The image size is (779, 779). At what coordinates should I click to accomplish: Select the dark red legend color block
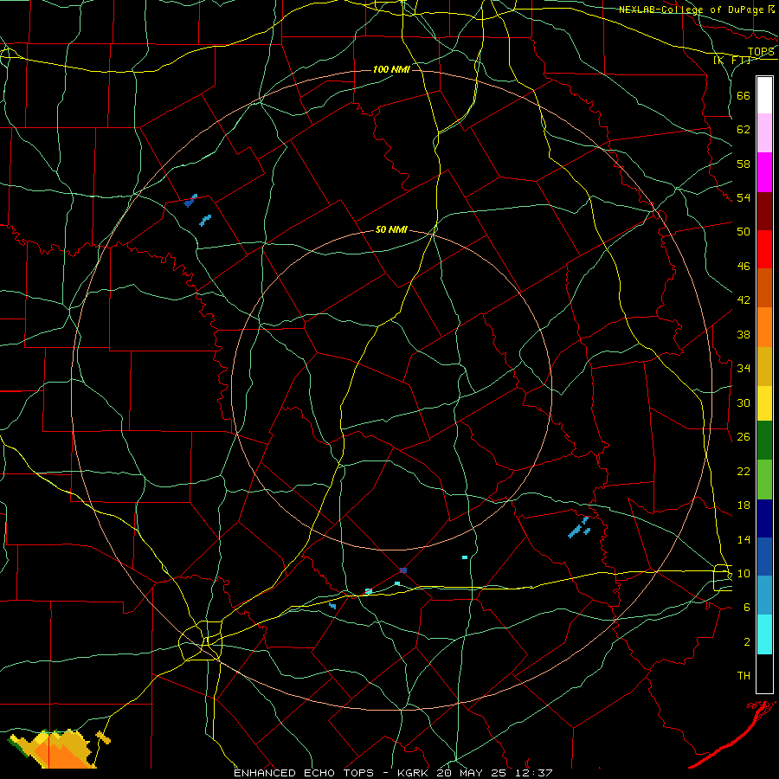pos(764,211)
